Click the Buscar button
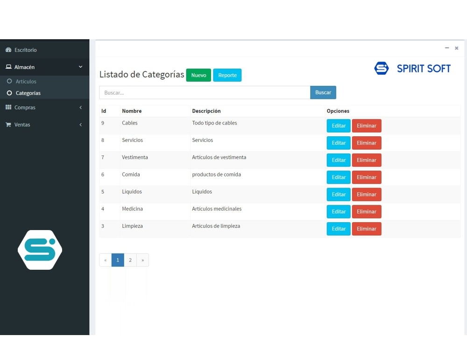This screenshot has width=467, height=350. (x=323, y=92)
